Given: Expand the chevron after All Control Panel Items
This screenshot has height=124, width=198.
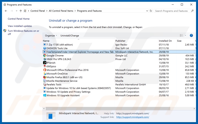Looking at the screenshot, I should click(x=75, y=11).
